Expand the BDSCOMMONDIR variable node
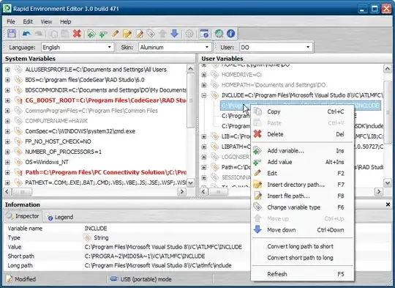 [7, 90]
